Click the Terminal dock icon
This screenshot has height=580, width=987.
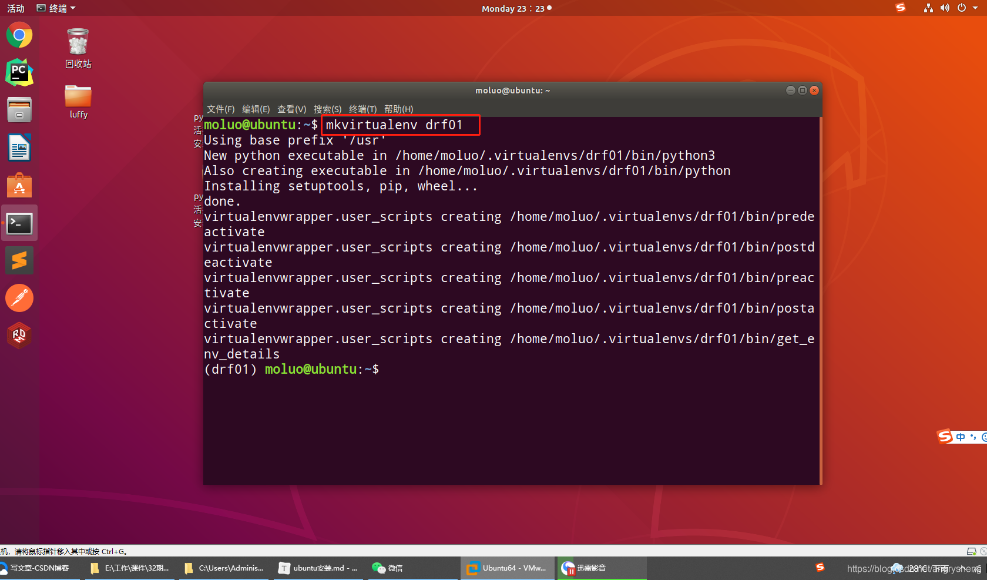(19, 223)
